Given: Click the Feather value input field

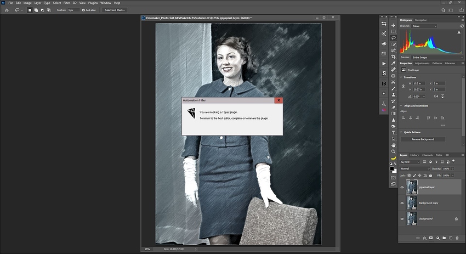Looking at the screenshot, I should pos(73,10).
